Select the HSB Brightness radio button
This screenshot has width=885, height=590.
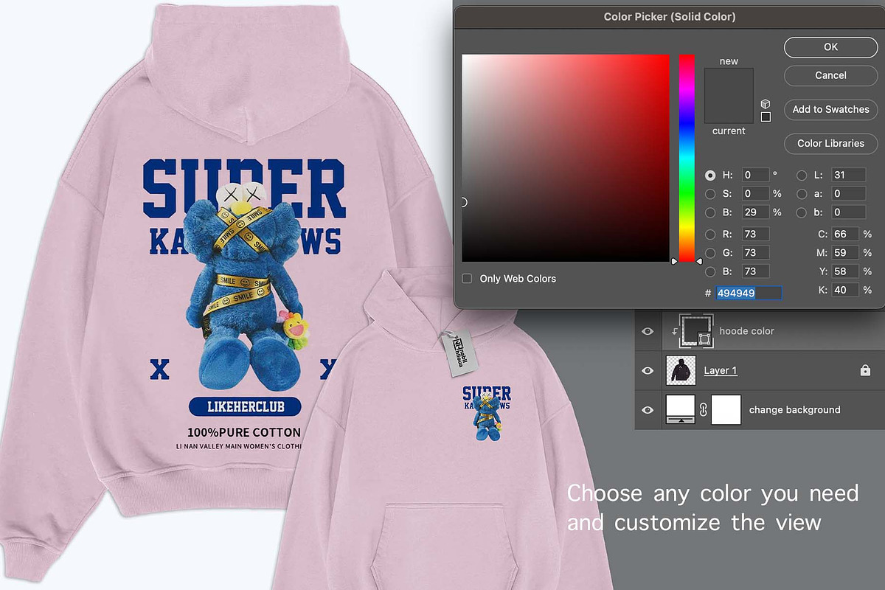[x=710, y=212]
